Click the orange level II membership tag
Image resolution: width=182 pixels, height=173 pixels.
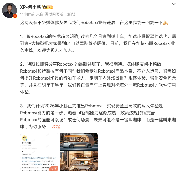point(50,8)
